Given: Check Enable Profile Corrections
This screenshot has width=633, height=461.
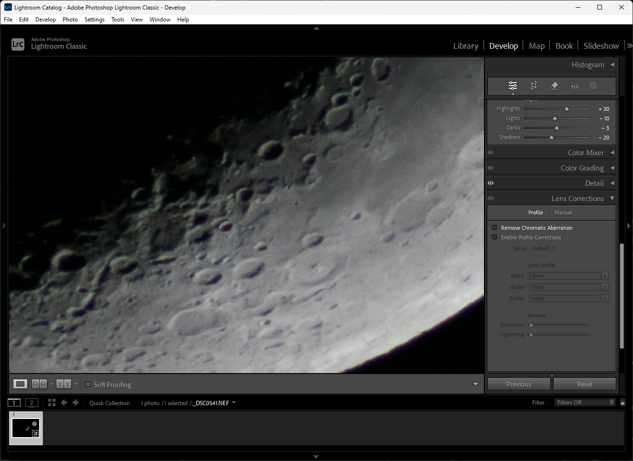Looking at the screenshot, I should pyautogui.click(x=494, y=237).
